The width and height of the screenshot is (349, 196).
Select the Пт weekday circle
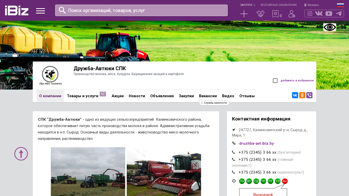(x=271, y=181)
